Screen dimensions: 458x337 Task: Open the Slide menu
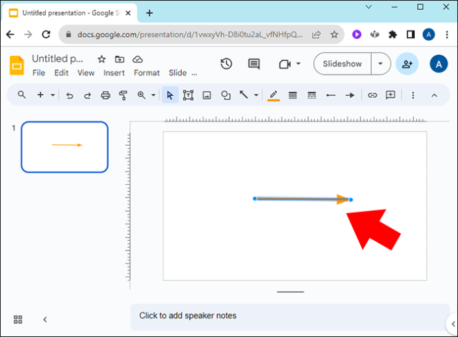[x=178, y=73]
